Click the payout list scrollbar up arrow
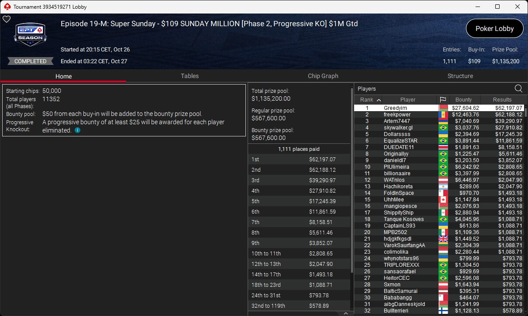The width and height of the screenshot is (528, 316). (352, 87)
